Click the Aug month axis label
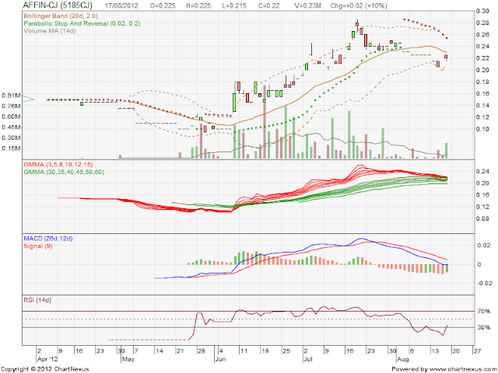 tap(403, 359)
